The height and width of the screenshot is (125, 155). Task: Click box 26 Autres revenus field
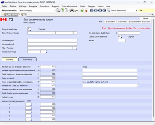48,97
